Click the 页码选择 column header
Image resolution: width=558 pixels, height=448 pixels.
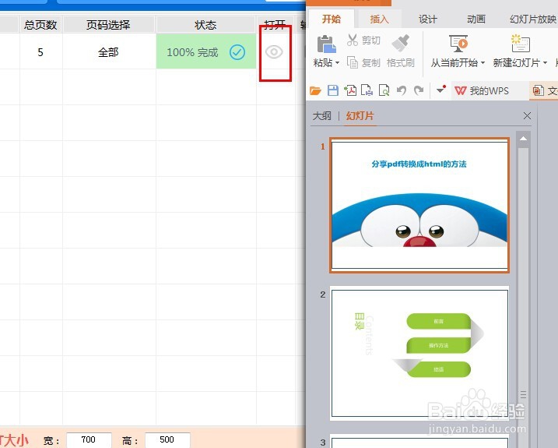pyautogui.click(x=108, y=25)
